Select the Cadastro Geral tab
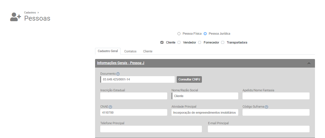Viewport: 325px width, 138px height. tap(108, 51)
